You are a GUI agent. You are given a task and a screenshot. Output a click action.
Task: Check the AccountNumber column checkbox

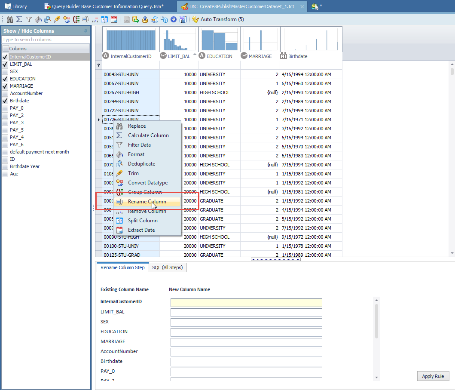[5, 93]
